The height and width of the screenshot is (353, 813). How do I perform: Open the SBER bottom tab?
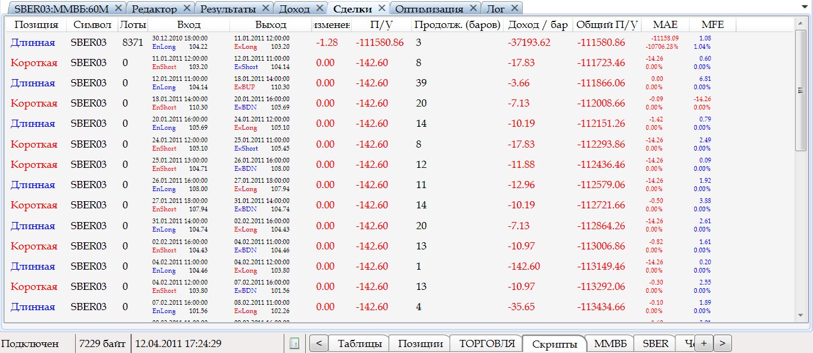tap(655, 343)
